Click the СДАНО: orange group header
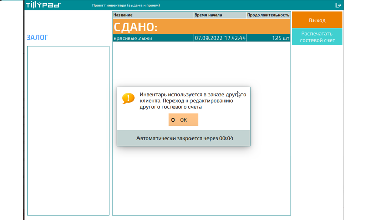 click(201, 26)
